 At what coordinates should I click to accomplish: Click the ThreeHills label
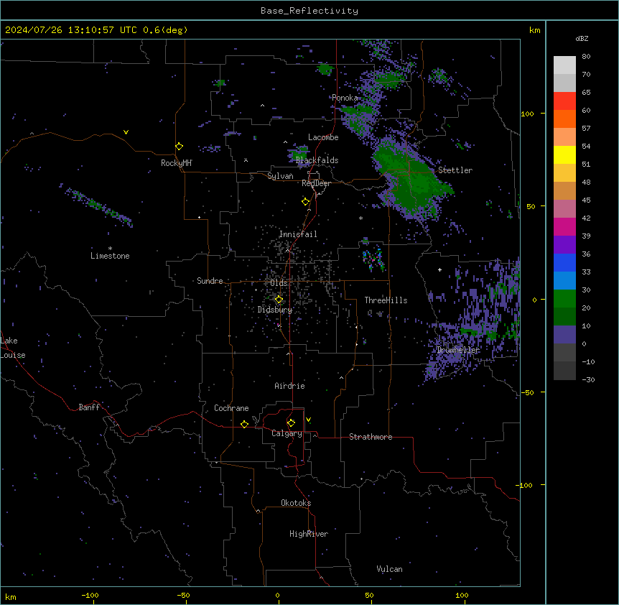386,300
